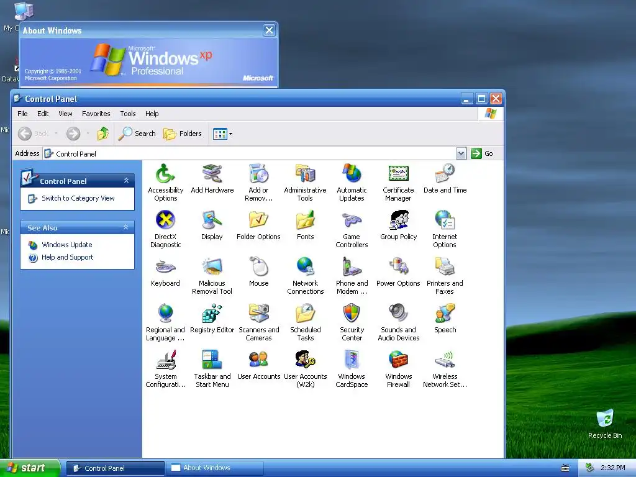This screenshot has height=477, width=636.
Task: Open Accessibility Options icon
Action: [x=165, y=174]
